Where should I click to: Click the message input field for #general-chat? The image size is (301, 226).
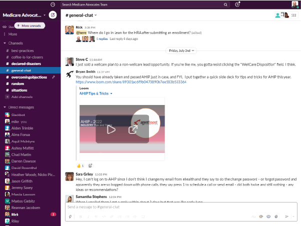(x=181, y=207)
